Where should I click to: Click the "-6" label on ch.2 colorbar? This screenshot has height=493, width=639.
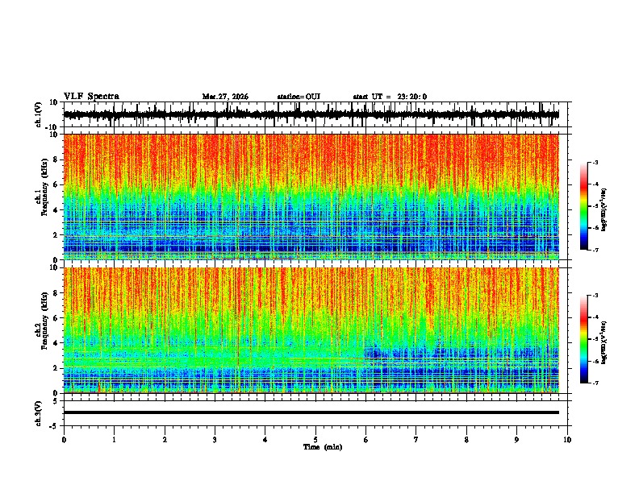click(595, 361)
